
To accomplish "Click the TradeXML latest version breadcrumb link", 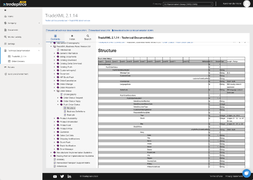I will (80, 20).
